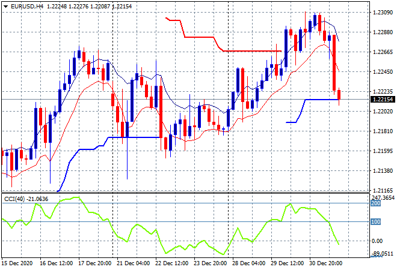Click time axis label 22 Dec 12:00

click(171, 263)
